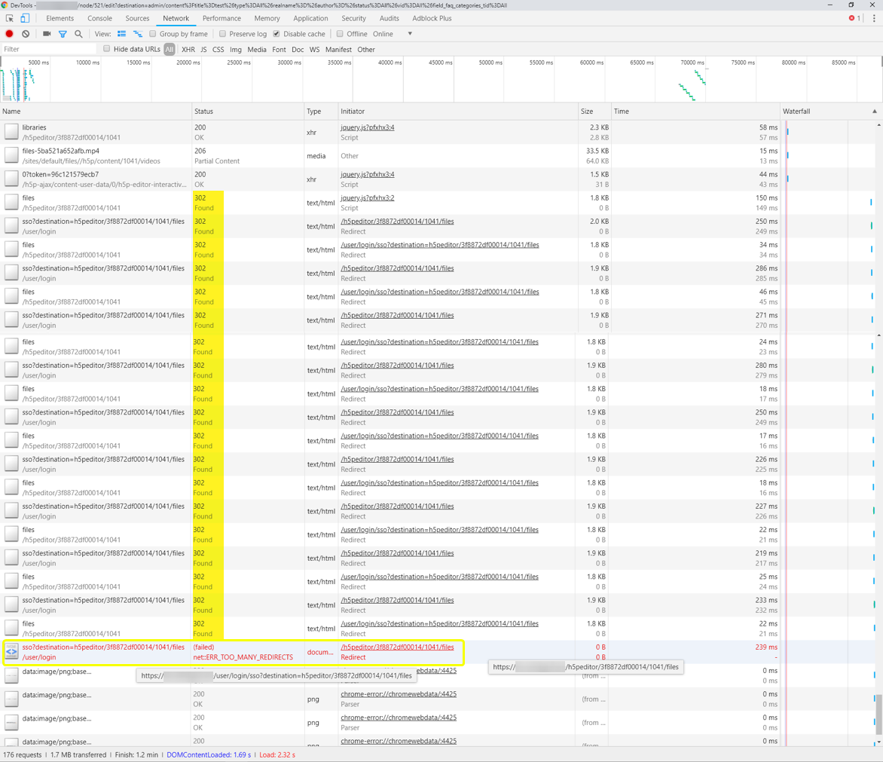The height and width of the screenshot is (762, 883).
Task: Stop recording the network log
Action: [x=10, y=34]
